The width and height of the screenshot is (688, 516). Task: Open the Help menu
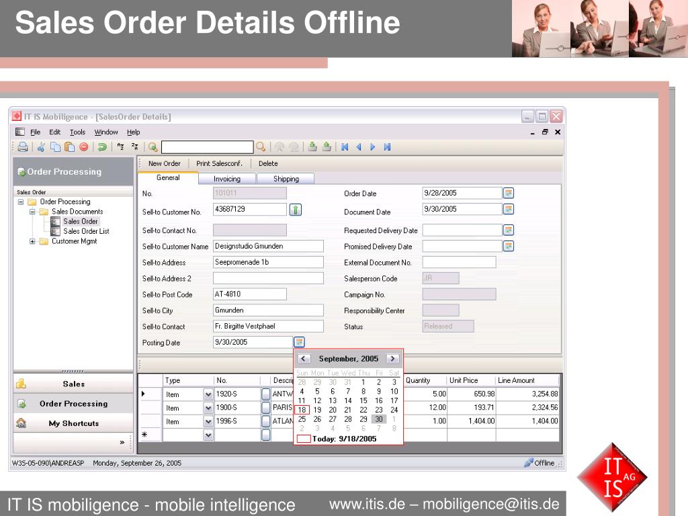point(134,132)
